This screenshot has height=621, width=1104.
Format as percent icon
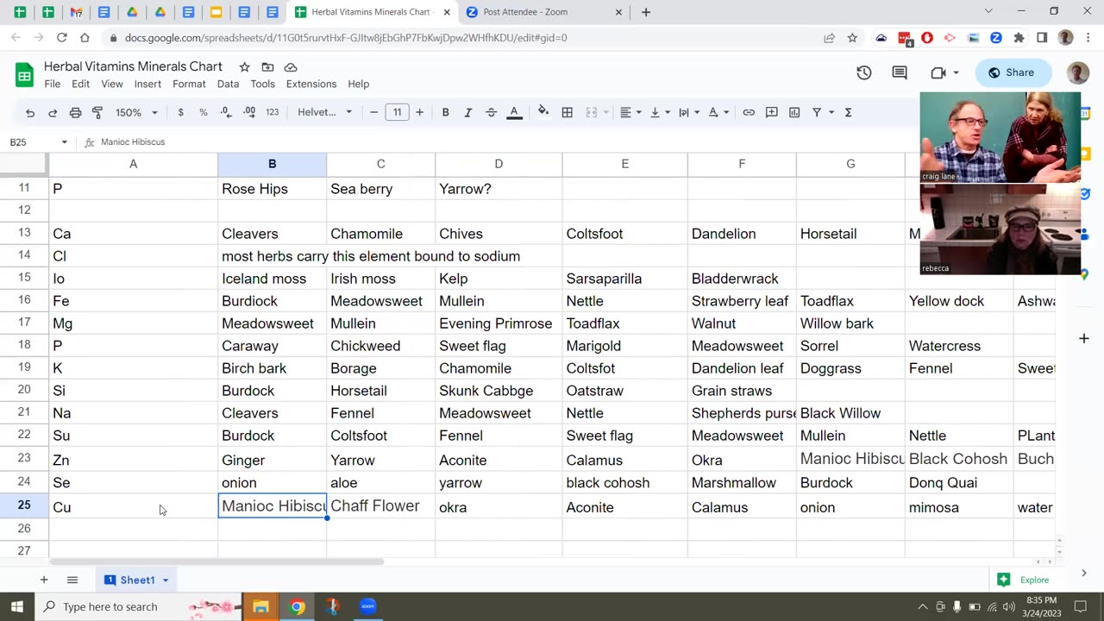point(204,112)
